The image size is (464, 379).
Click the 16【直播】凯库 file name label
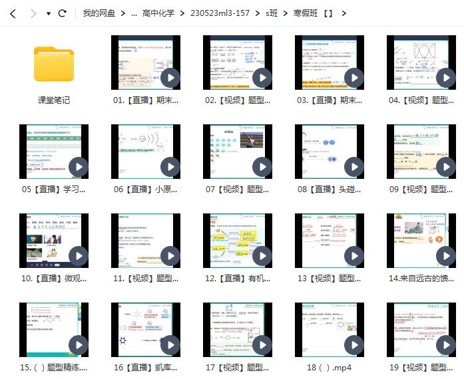(x=146, y=367)
